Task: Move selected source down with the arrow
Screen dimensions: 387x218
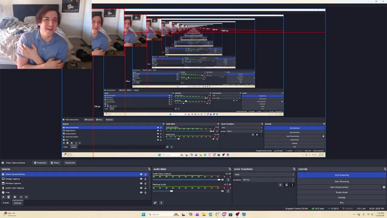Action: click(26, 197)
